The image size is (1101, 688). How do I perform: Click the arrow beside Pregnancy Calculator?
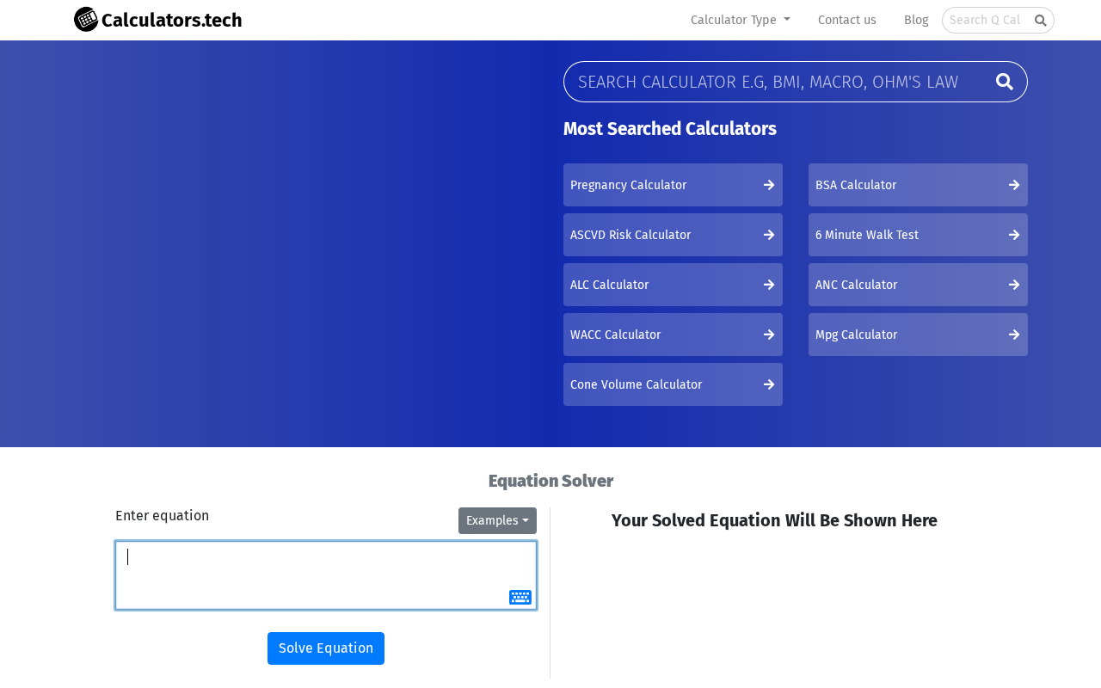tap(769, 185)
